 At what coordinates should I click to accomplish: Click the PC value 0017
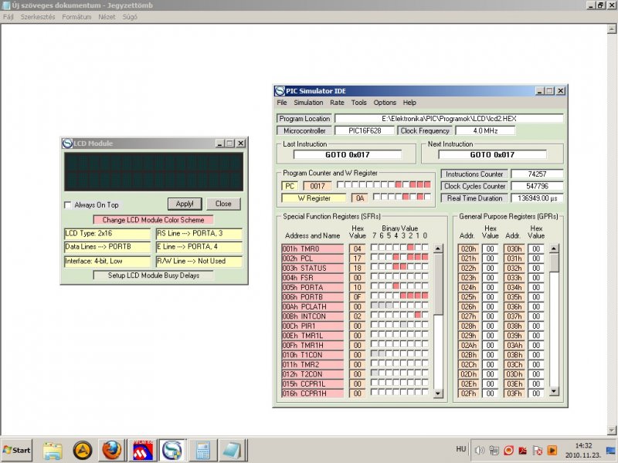(317, 186)
